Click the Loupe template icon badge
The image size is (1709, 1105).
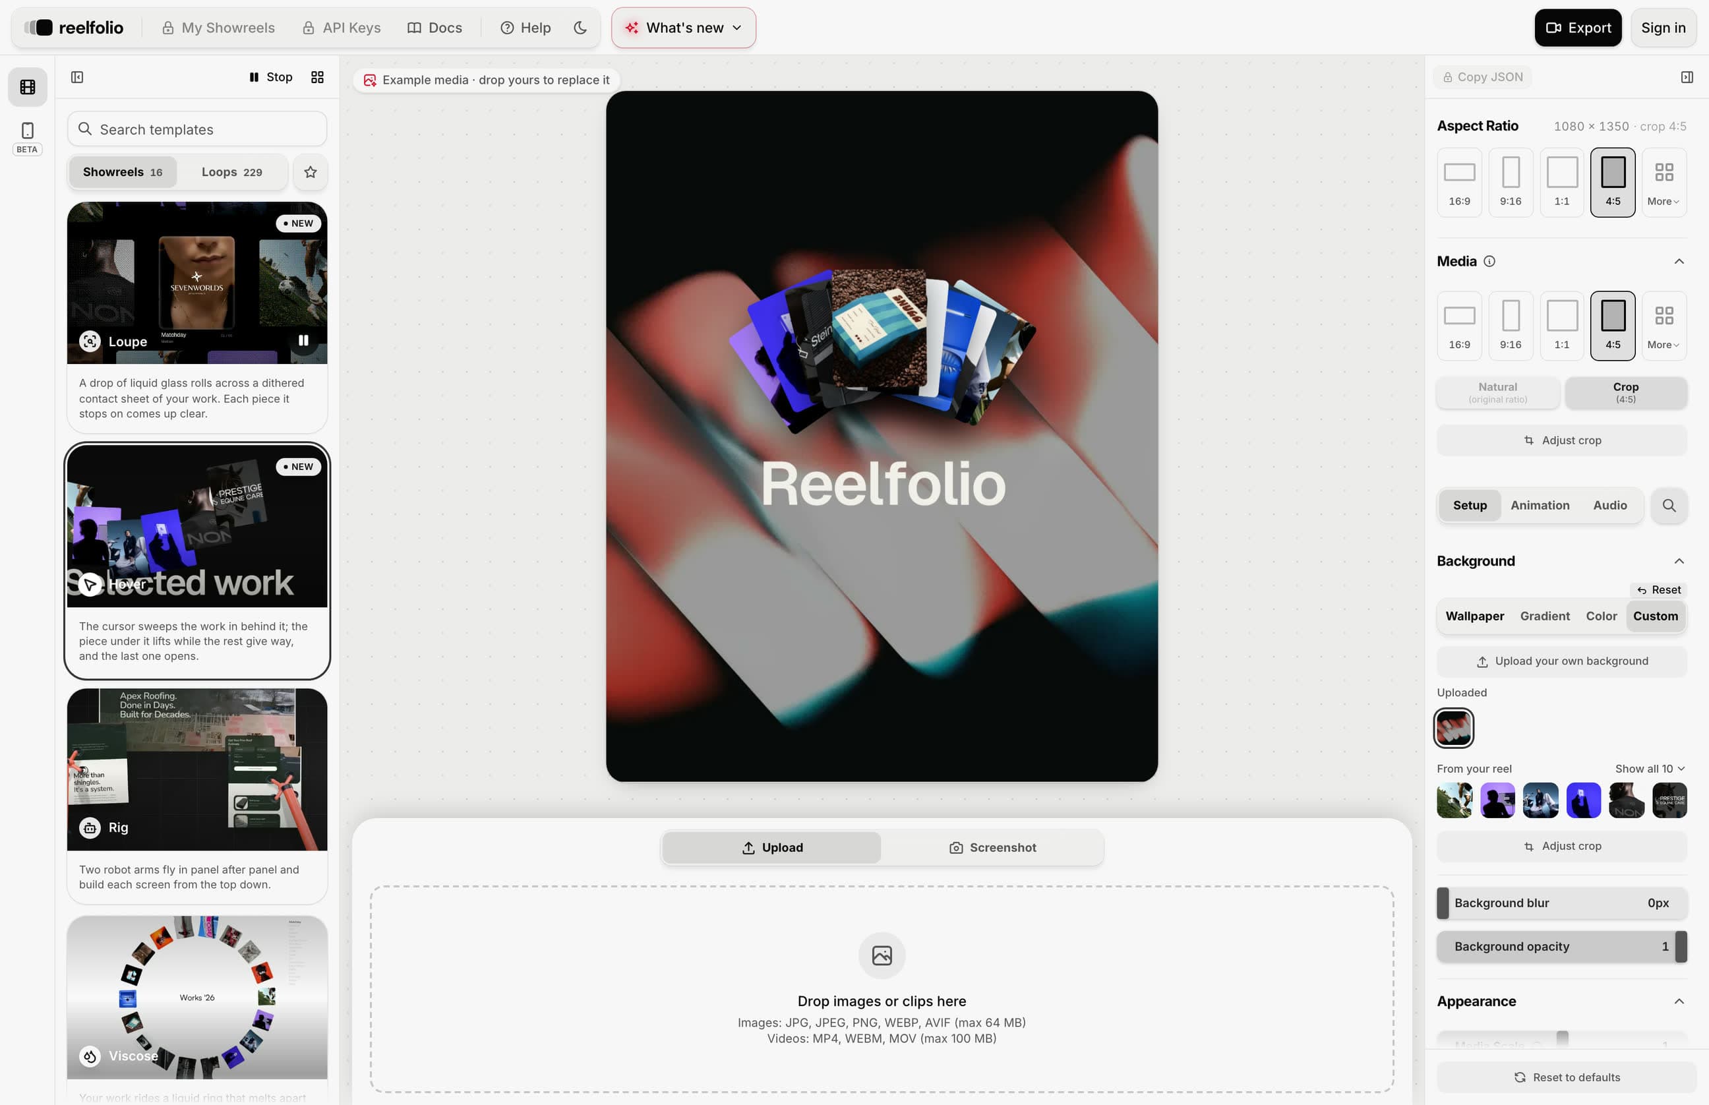click(x=90, y=341)
